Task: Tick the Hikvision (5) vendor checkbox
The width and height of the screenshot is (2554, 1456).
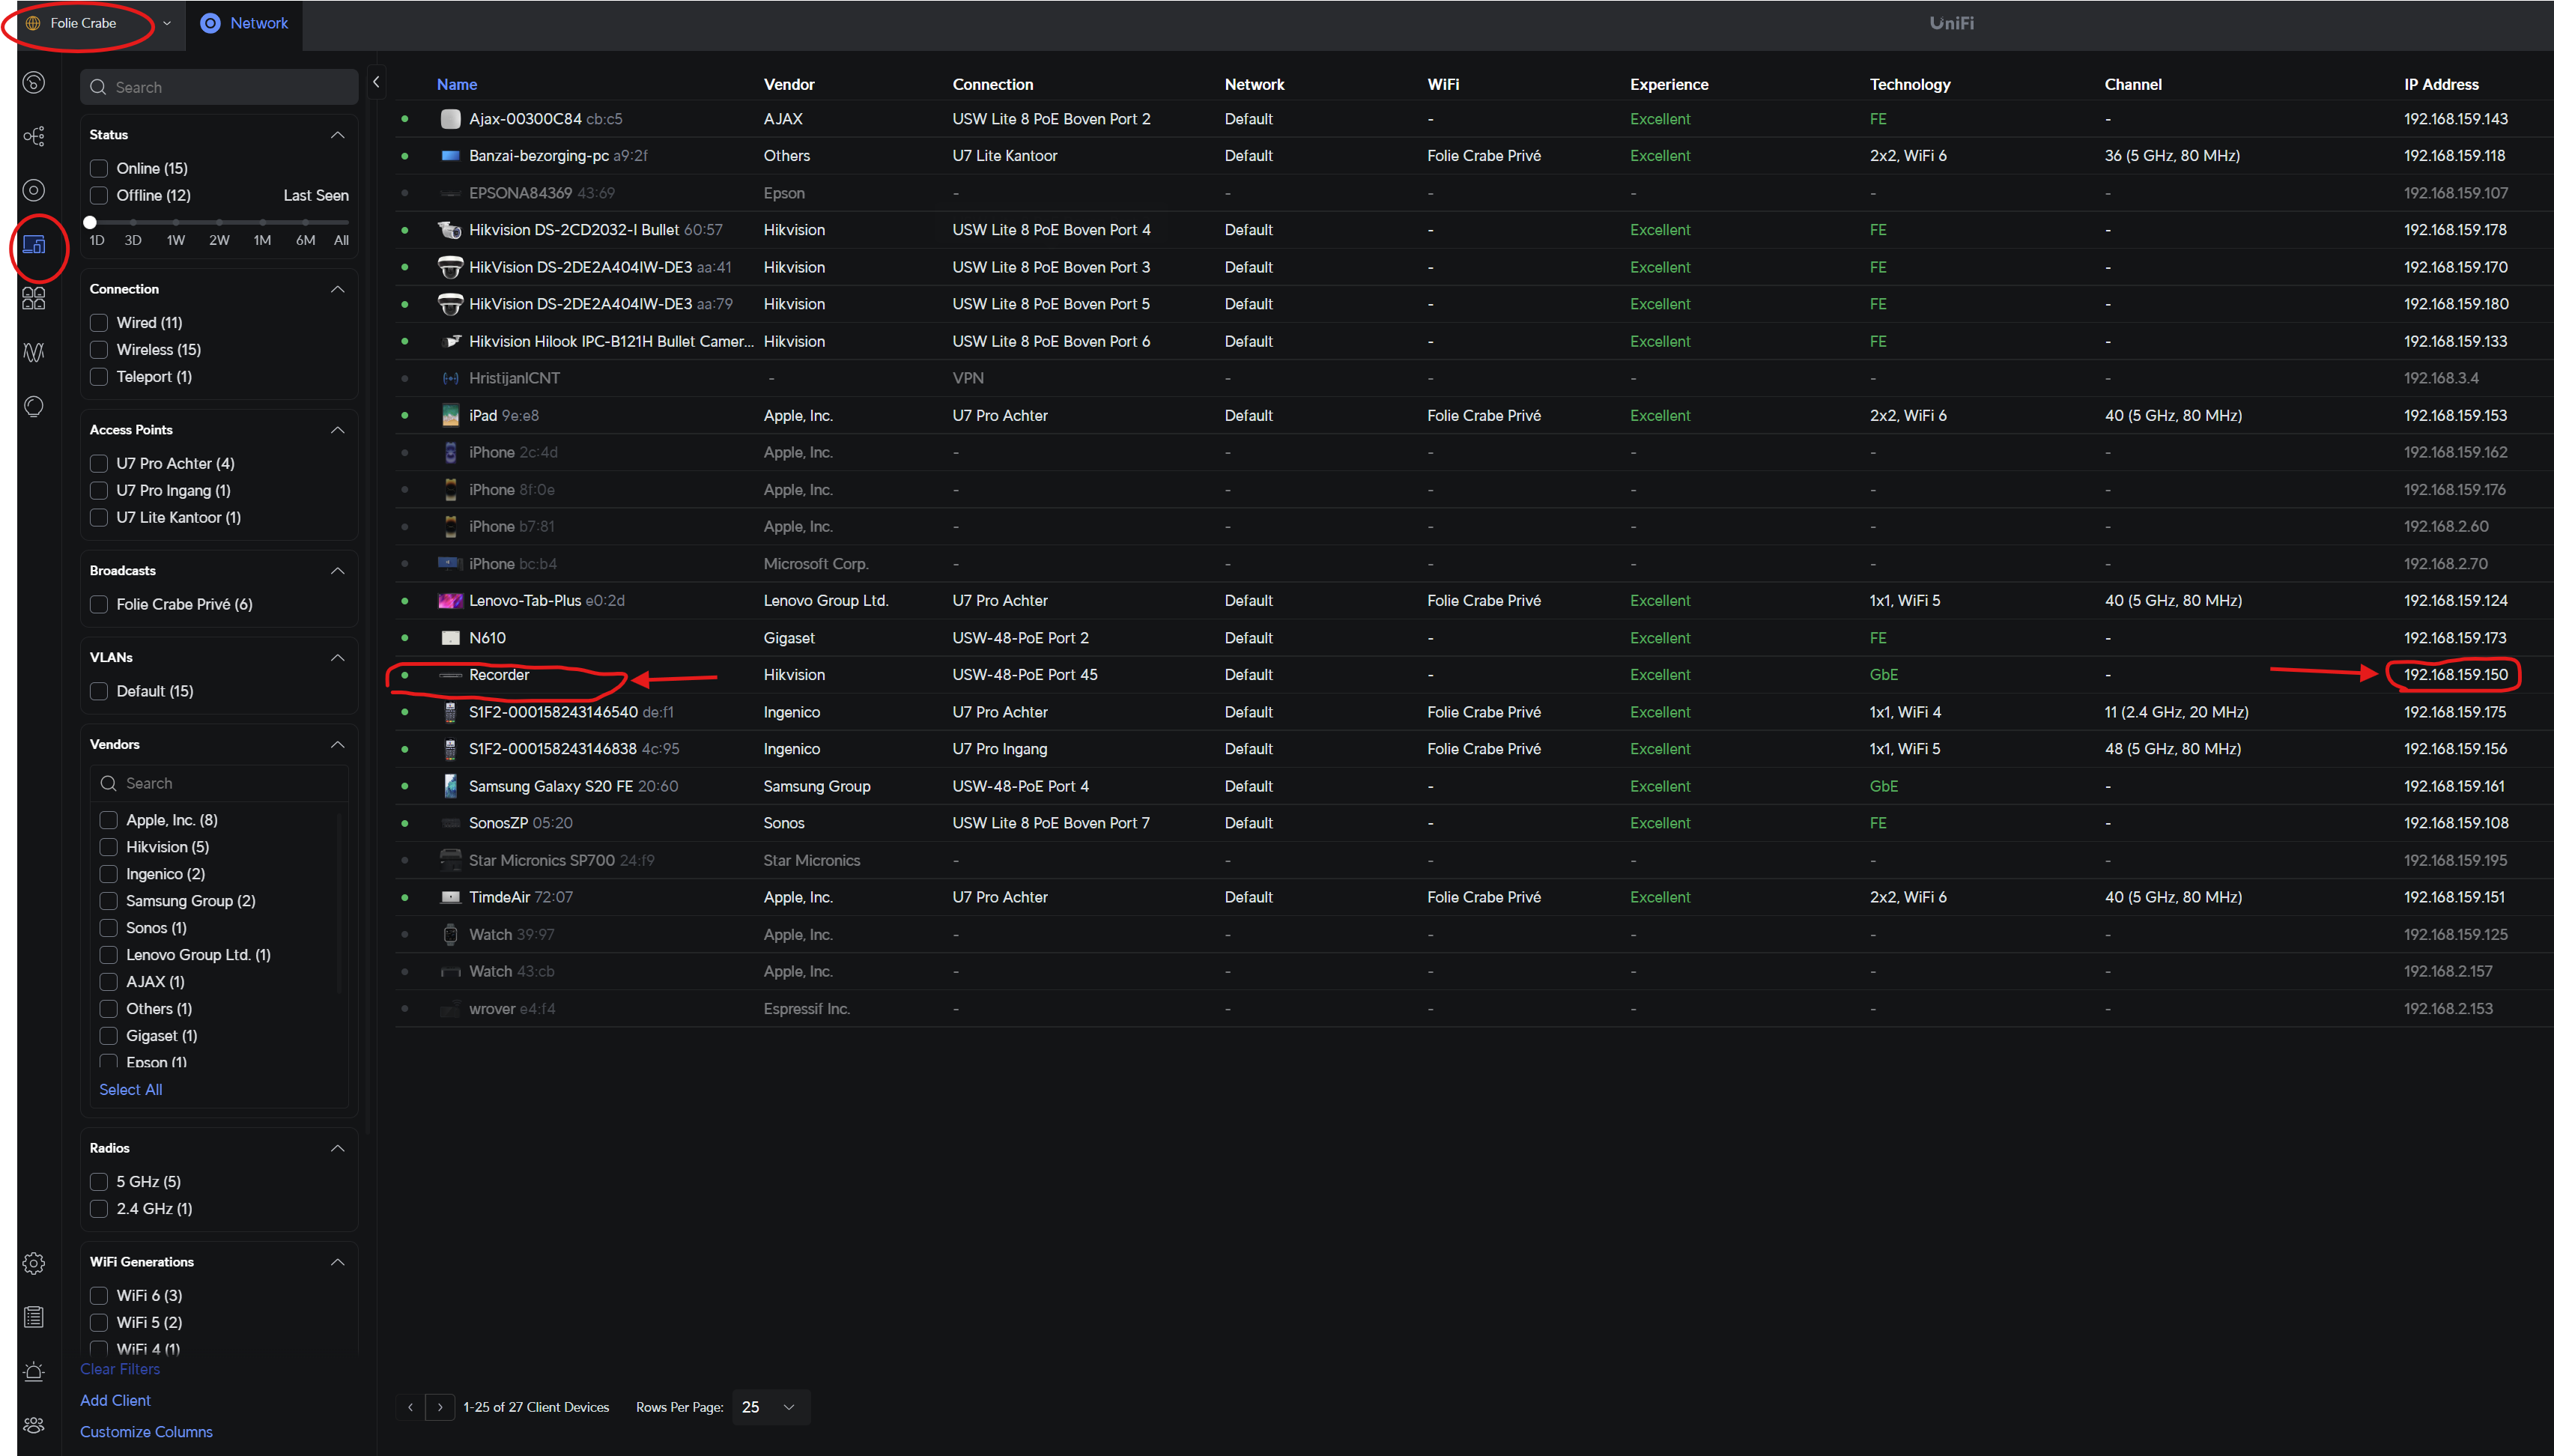Action: (x=109, y=847)
